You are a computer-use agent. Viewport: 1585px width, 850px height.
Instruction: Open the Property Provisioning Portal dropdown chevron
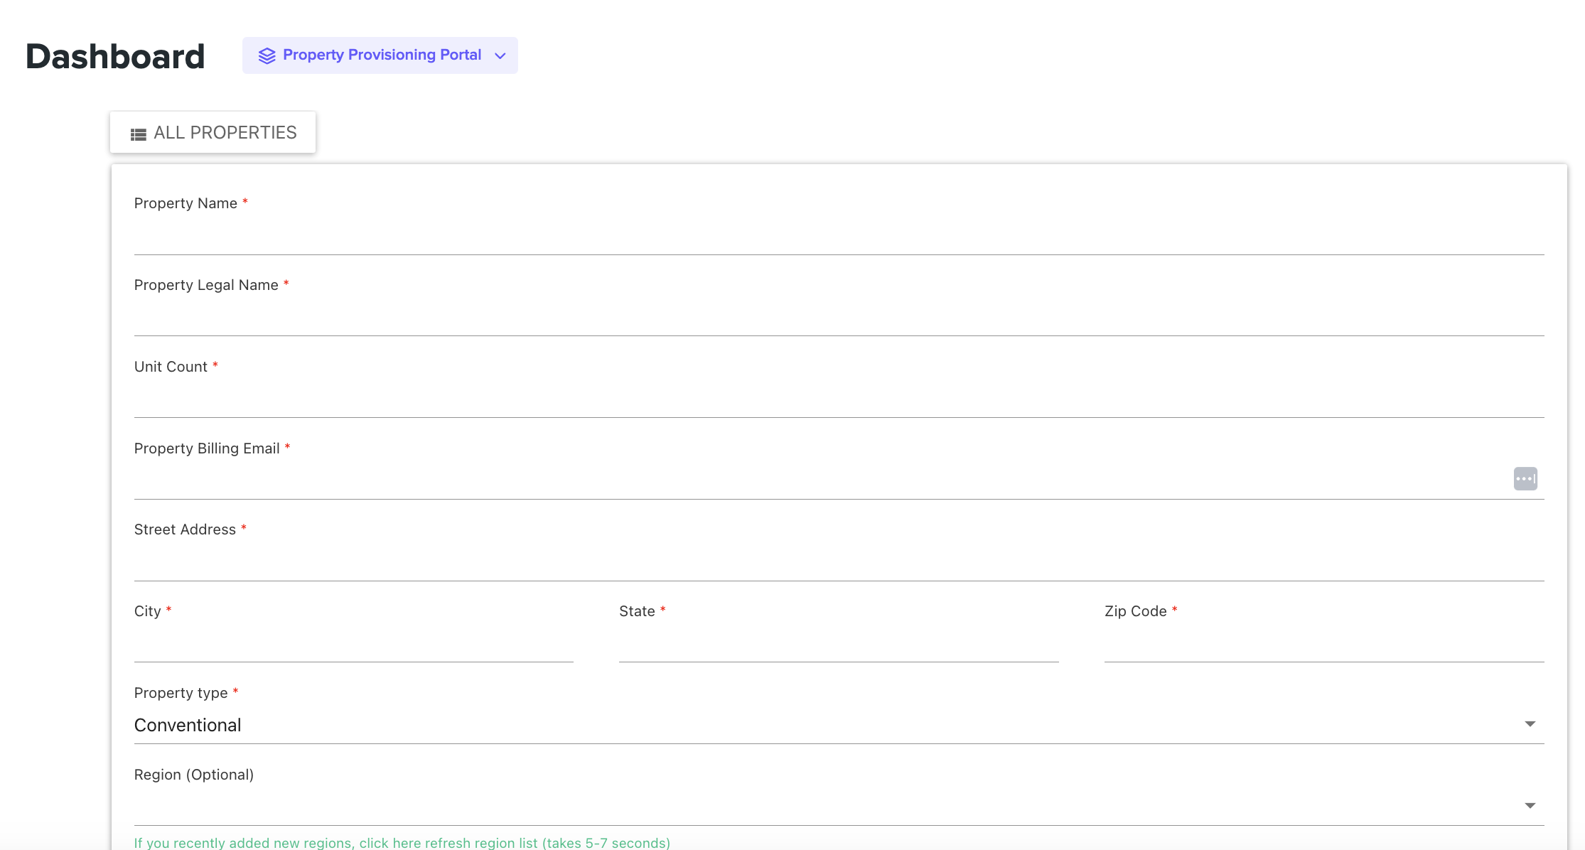(x=500, y=55)
